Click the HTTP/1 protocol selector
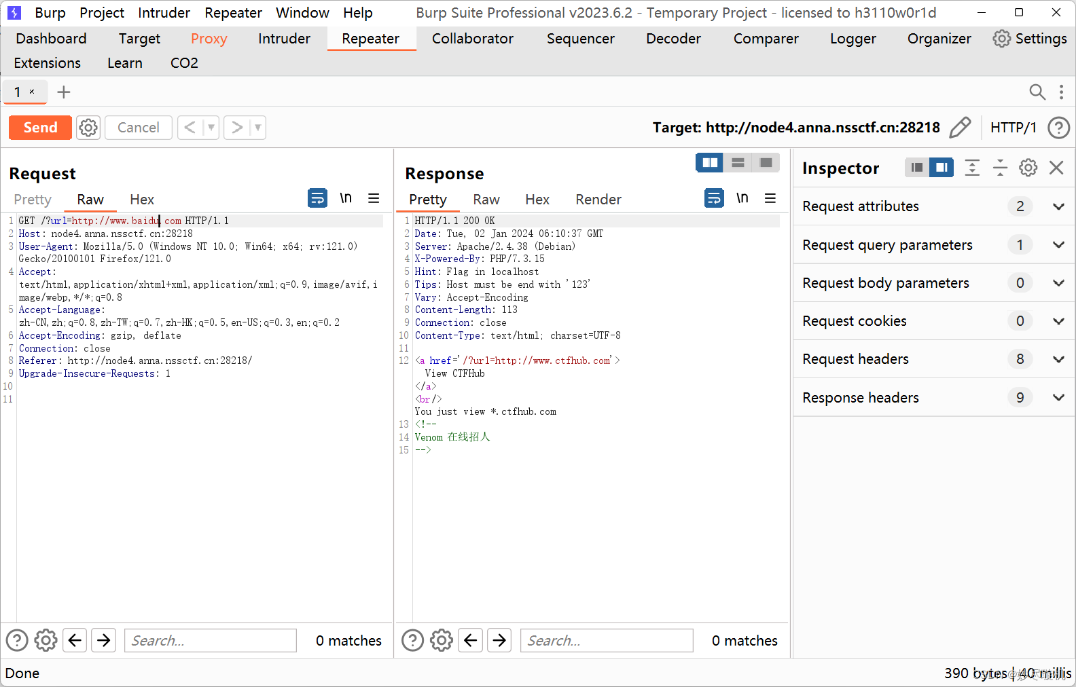The height and width of the screenshot is (687, 1076). pos(1013,128)
